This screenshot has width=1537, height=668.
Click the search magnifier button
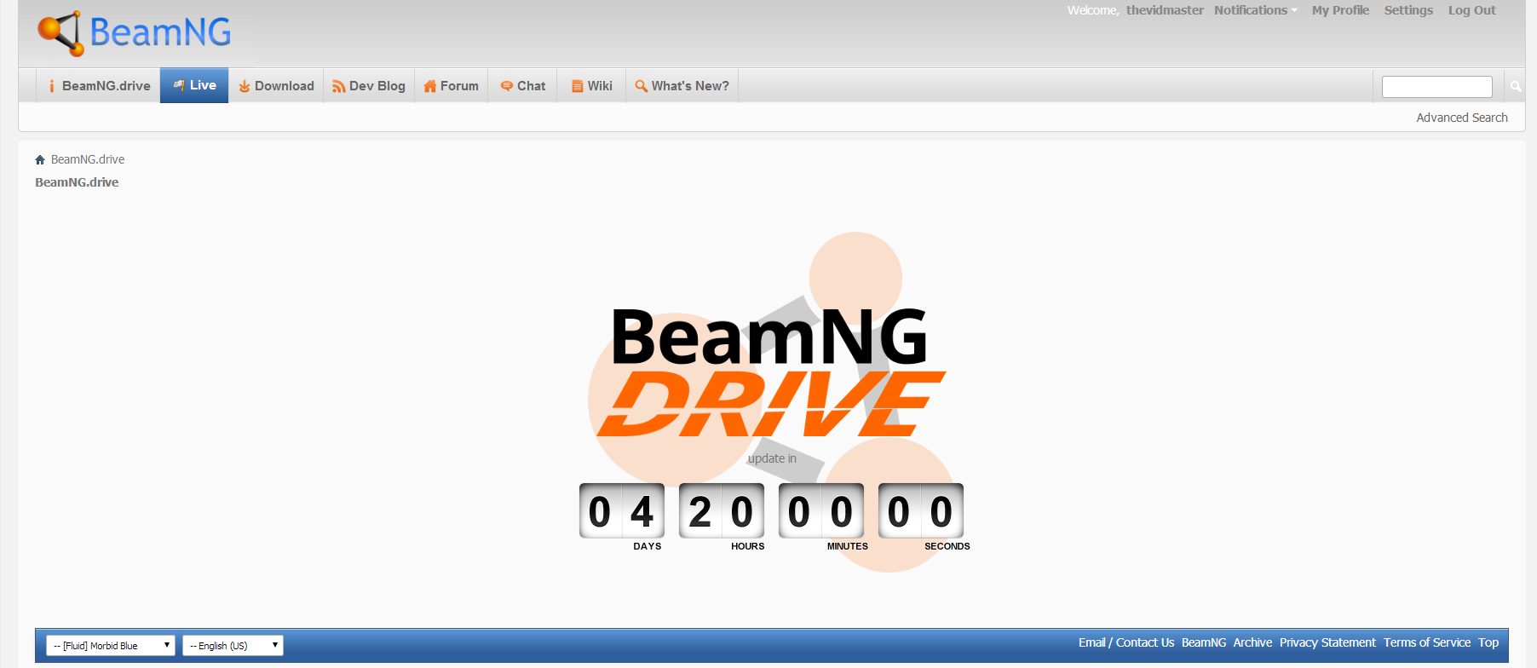[1515, 86]
